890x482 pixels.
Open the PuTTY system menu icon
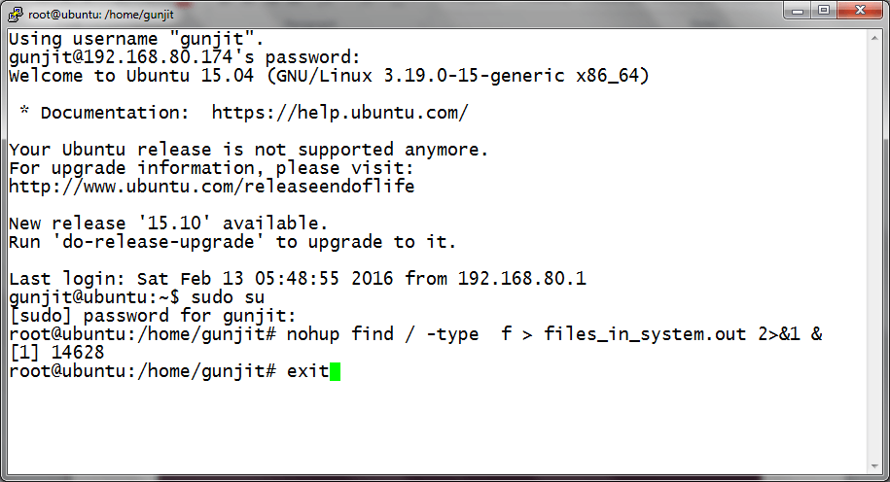point(15,12)
